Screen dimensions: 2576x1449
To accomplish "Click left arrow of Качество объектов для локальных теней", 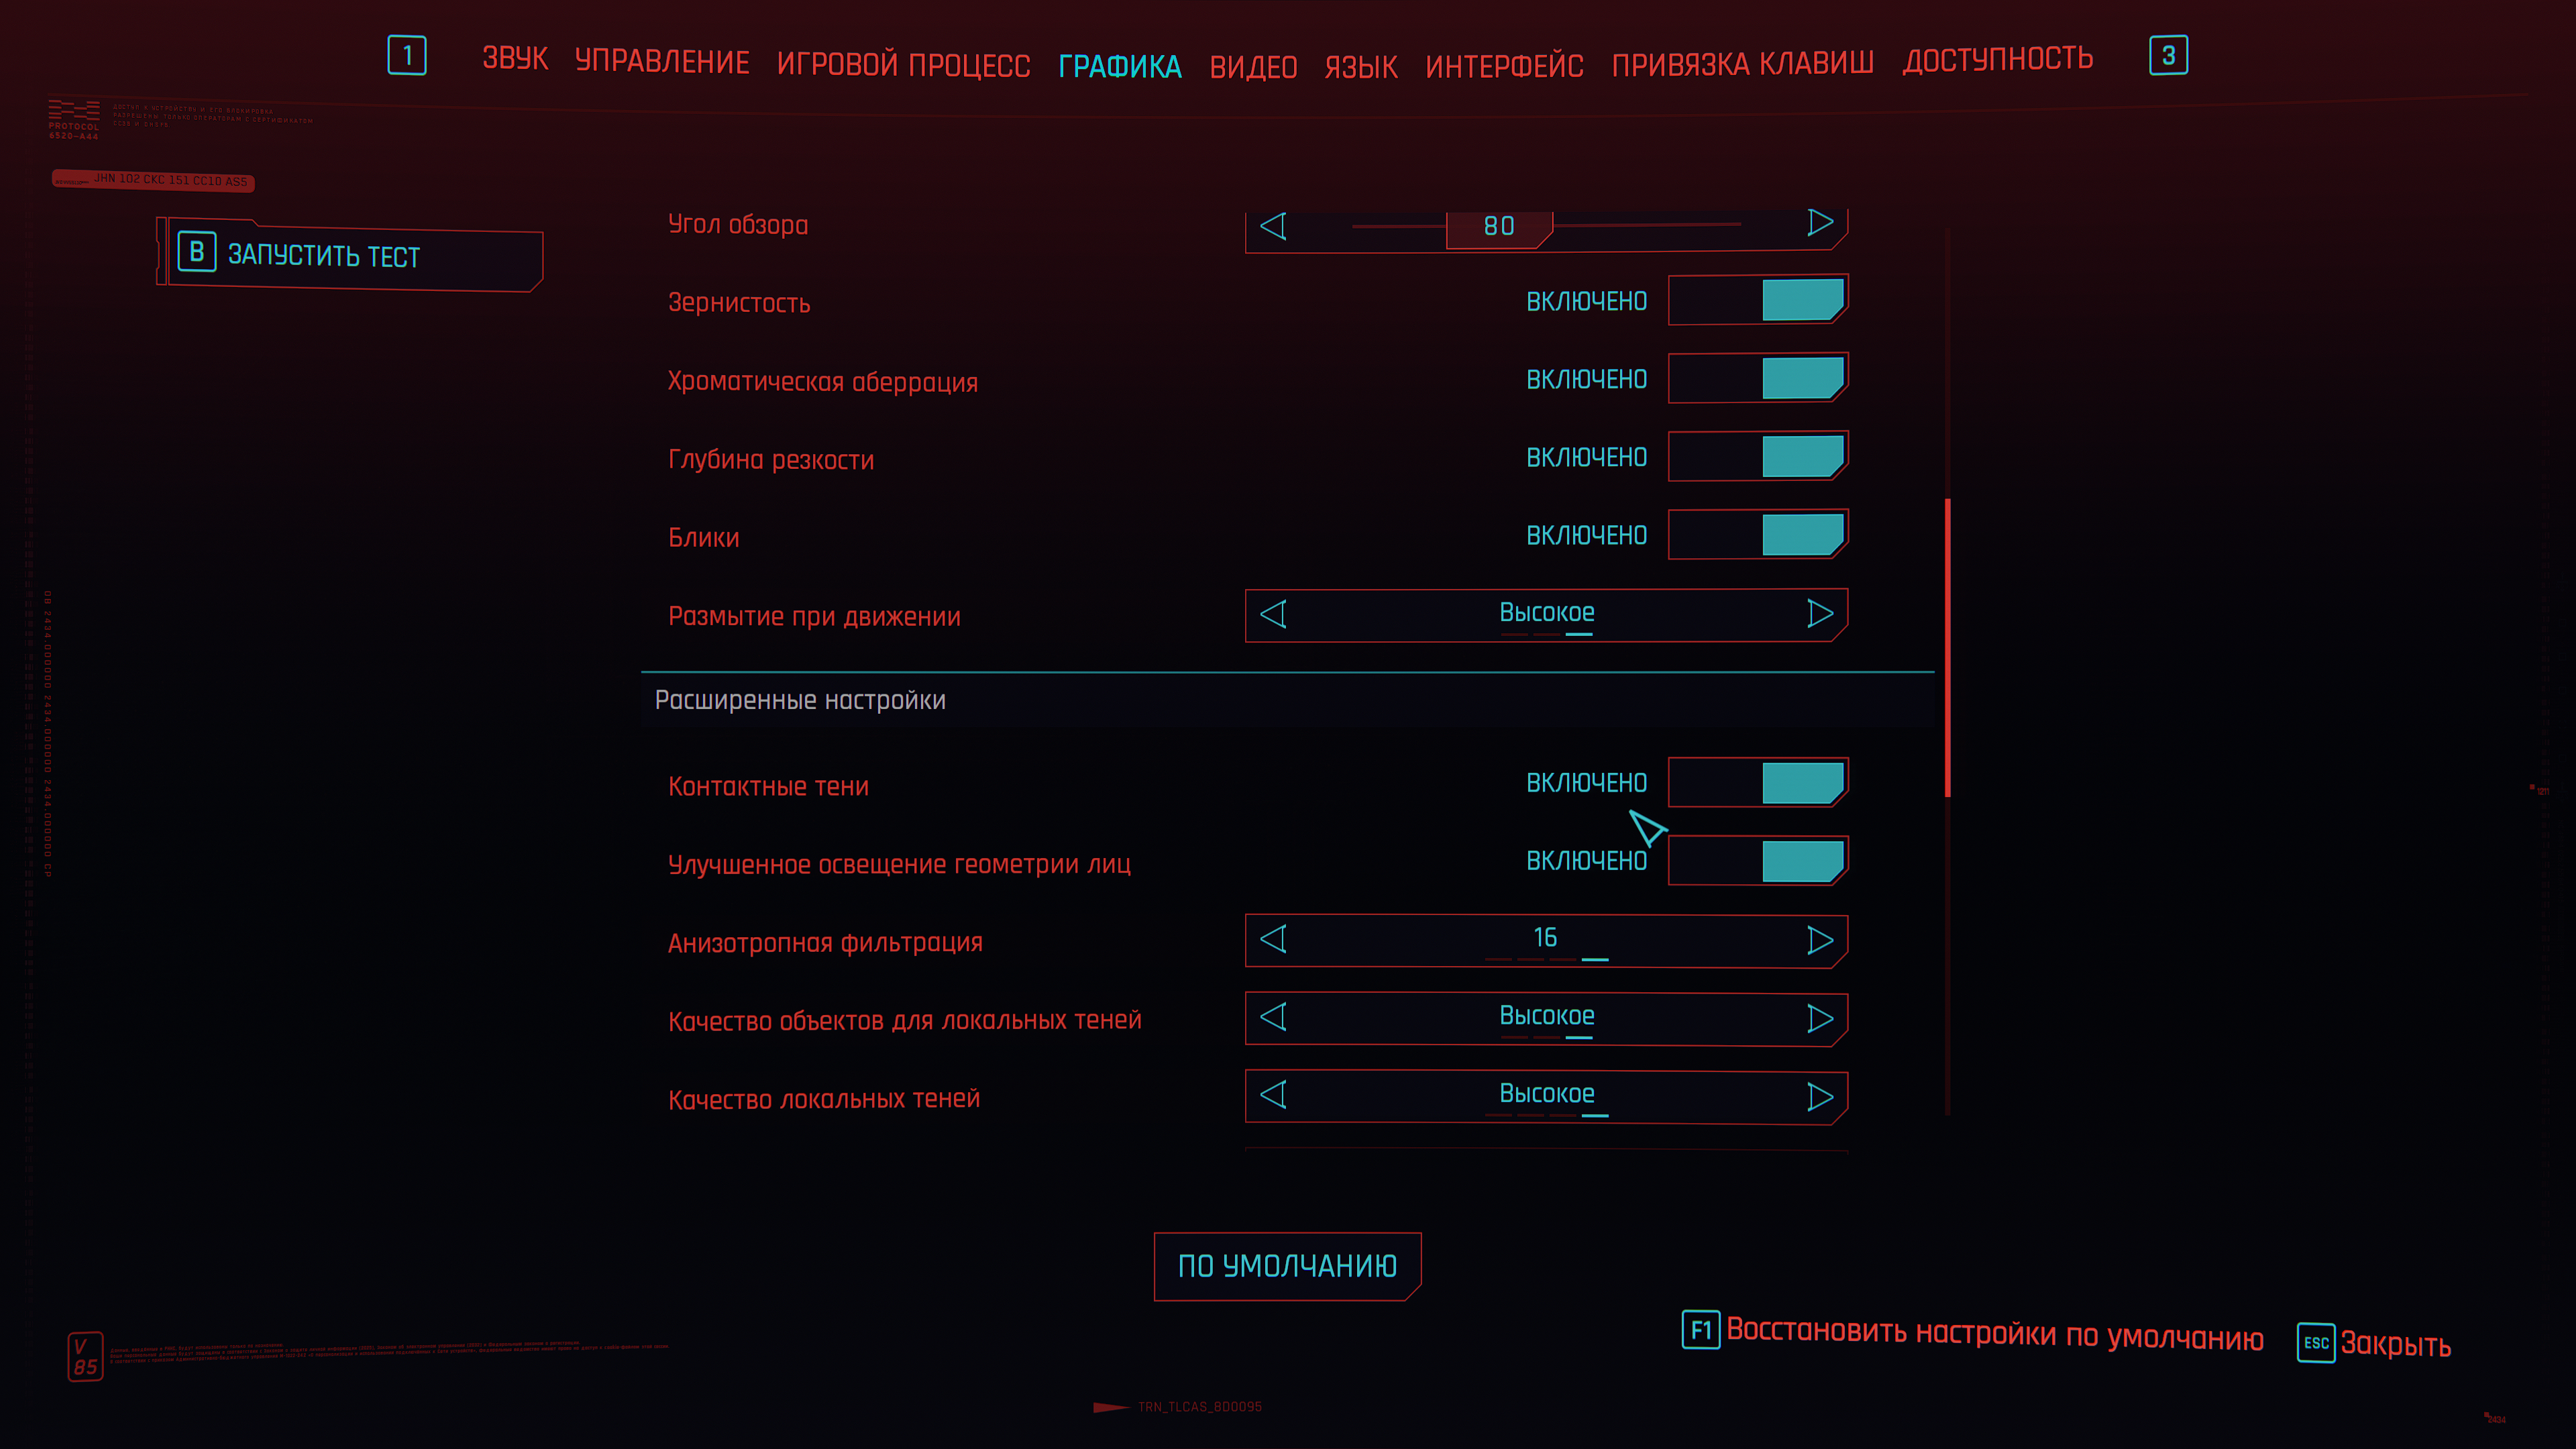I will 1273,1017.
